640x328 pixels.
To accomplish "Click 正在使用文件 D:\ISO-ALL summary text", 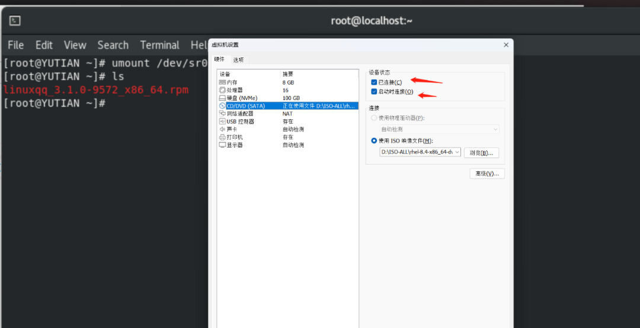I will pos(319,106).
